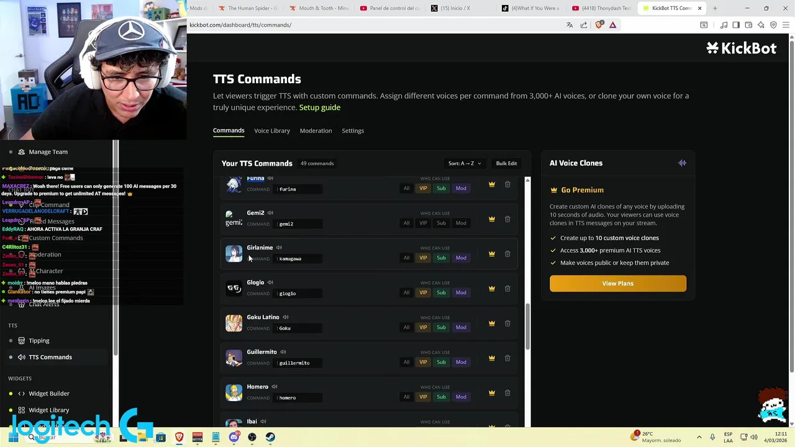Click the KickBot logo
Screen dimensions: 795x447
click(742, 48)
